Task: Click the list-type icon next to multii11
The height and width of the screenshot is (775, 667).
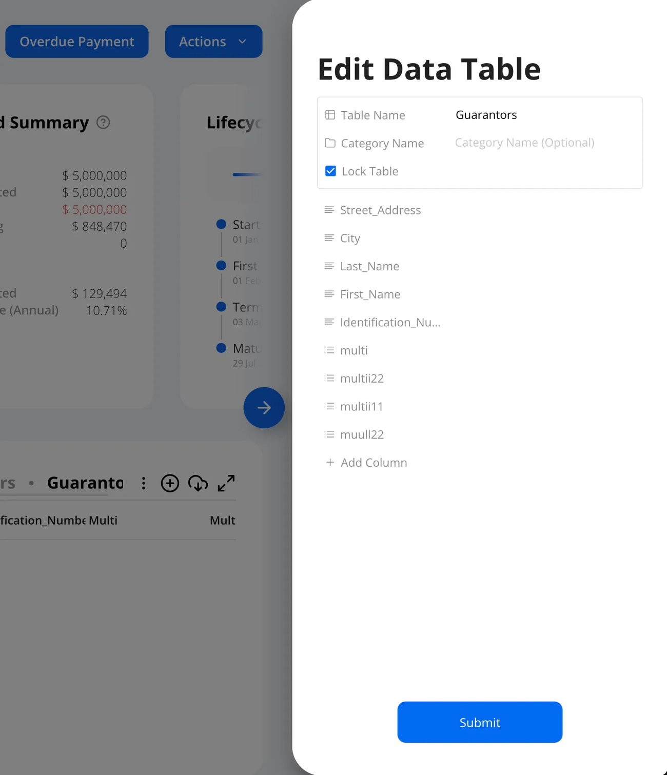Action: point(329,406)
